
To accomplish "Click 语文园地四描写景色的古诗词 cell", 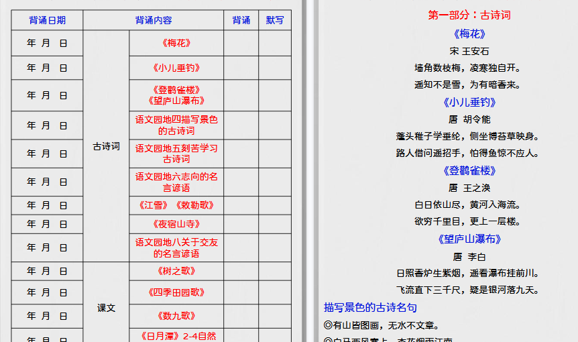I will 176,125.
